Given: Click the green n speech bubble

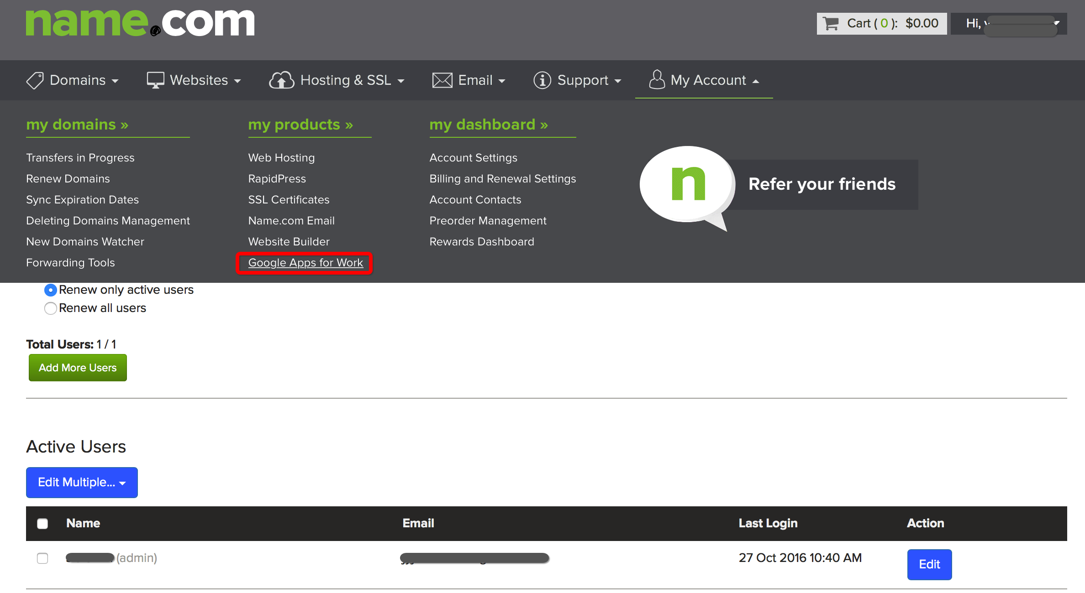Looking at the screenshot, I should pos(688,184).
